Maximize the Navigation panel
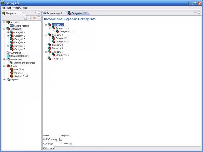Image resolution: width=203 pixels, height=152 pixels. (x=39, y=13)
